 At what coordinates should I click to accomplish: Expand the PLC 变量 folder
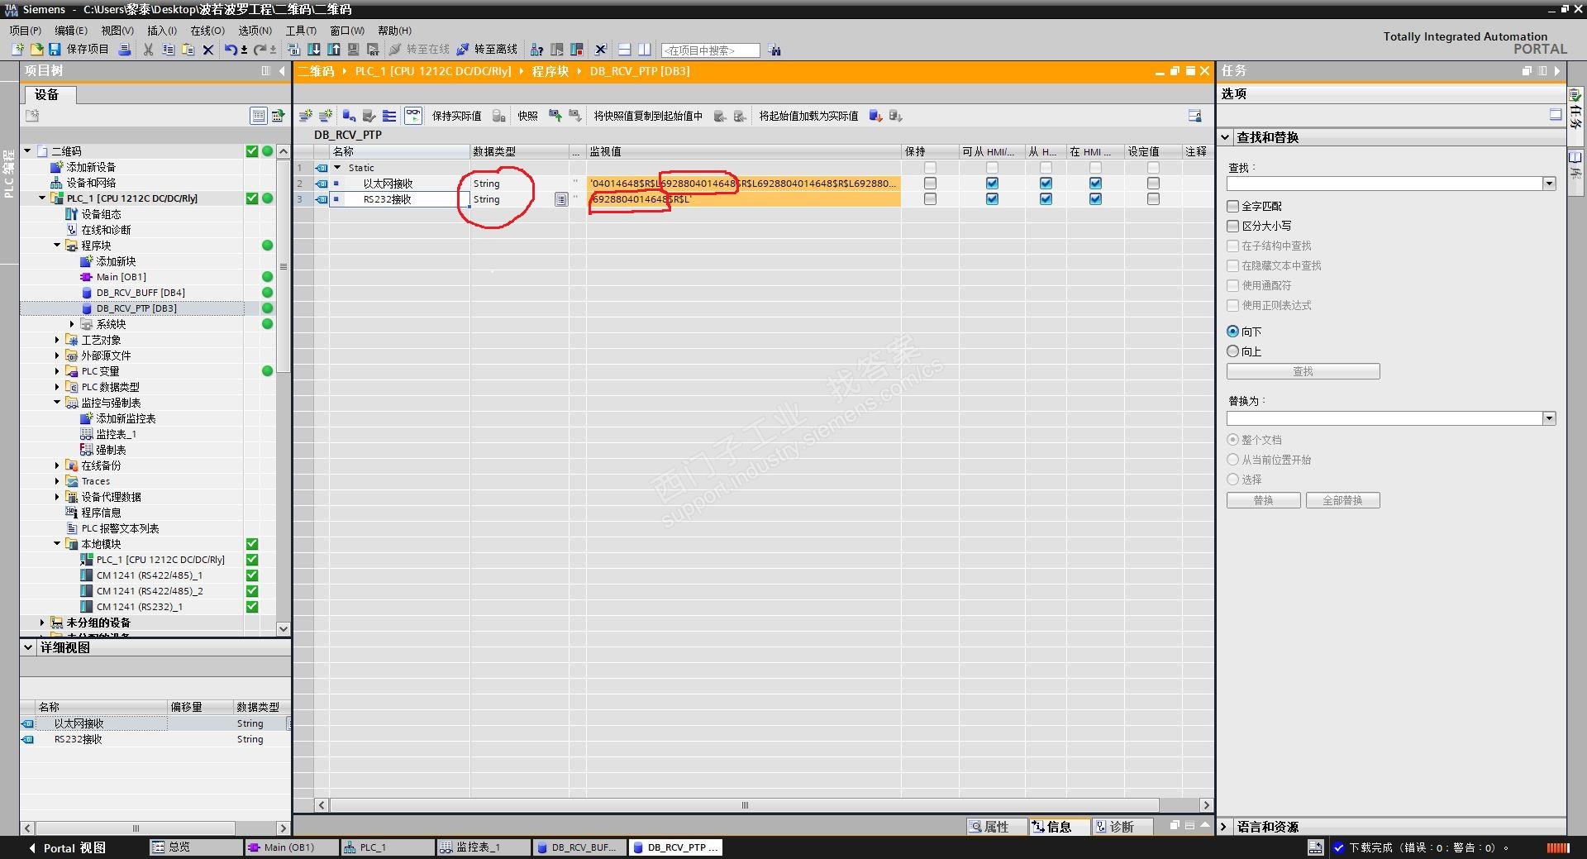pyautogui.click(x=57, y=371)
